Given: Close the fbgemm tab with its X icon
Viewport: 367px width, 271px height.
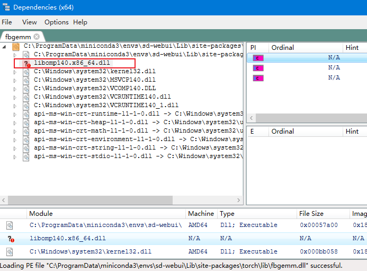Looking at the screenshot, I should click(37, 37).
